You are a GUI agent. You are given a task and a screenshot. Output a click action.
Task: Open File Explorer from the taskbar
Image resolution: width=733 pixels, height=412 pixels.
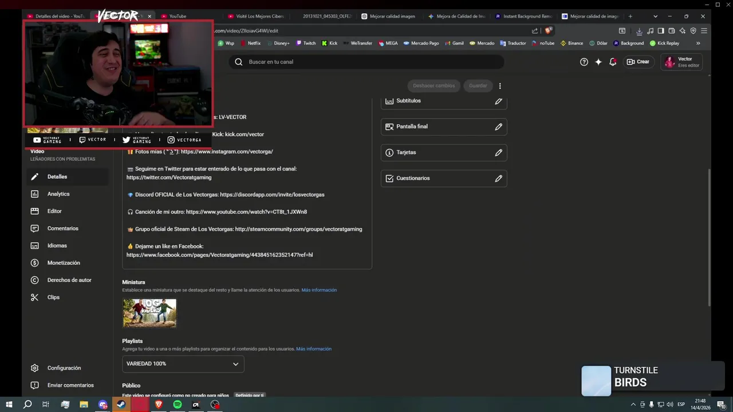click(84, 405)
